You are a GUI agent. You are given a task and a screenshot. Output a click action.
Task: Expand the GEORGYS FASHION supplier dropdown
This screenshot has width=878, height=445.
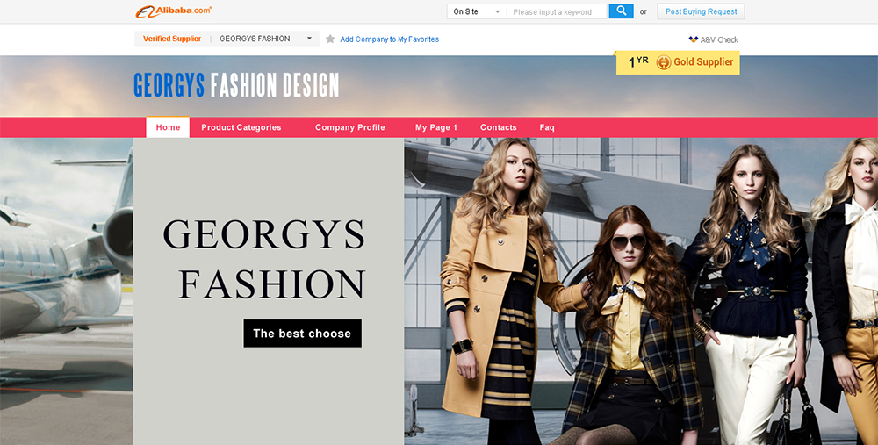pyautogui.click(x=309, y=39)
